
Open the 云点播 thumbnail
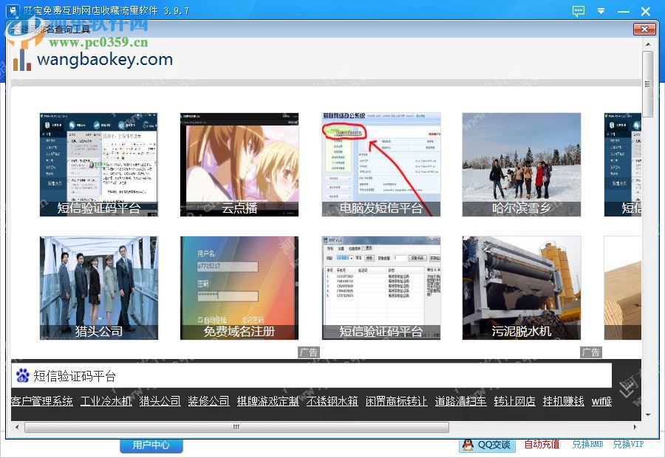click(239, 165)
